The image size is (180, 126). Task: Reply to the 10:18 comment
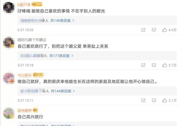click(154, 65)
